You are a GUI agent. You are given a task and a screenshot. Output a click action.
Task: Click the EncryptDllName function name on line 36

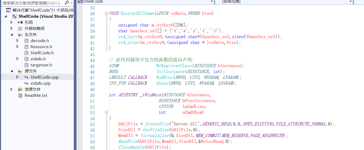(138, 13)
